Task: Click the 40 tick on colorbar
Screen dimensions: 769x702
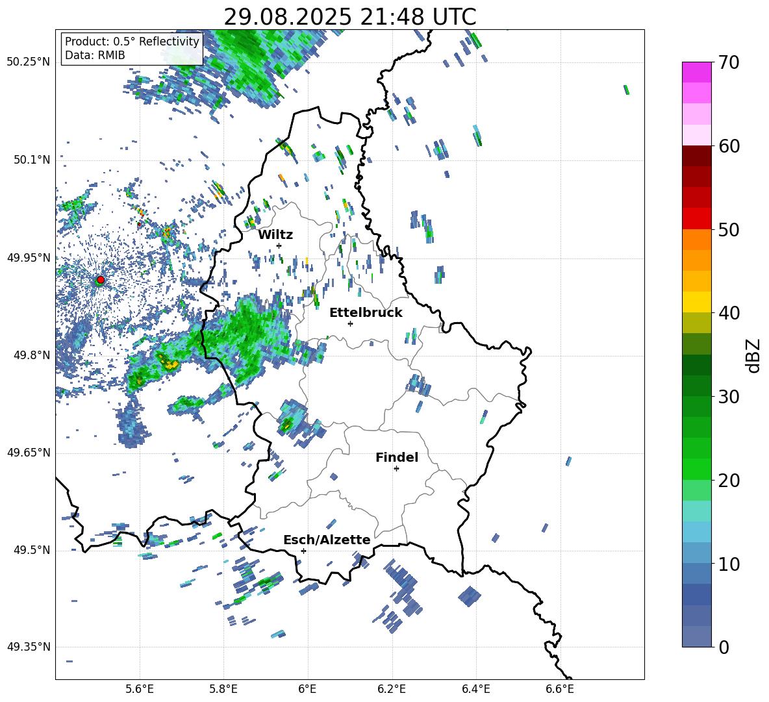Action: [729, 313]
